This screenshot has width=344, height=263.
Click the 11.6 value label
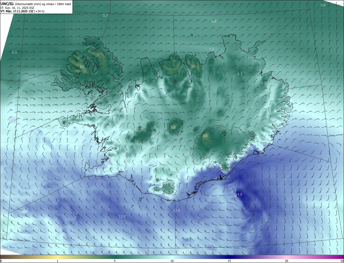point(34,251)
